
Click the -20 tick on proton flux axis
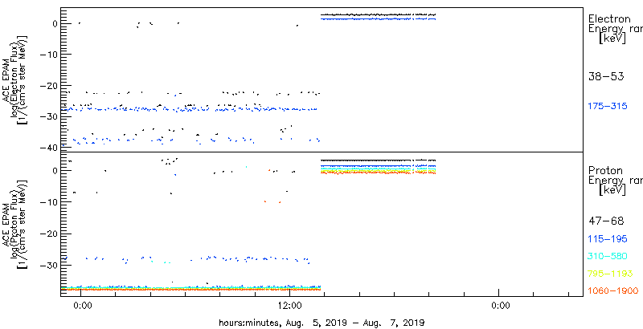[49, 234]
